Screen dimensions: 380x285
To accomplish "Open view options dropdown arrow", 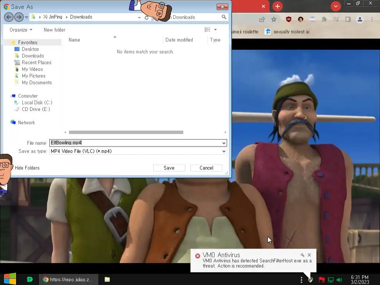I will (x=215, y=30).
